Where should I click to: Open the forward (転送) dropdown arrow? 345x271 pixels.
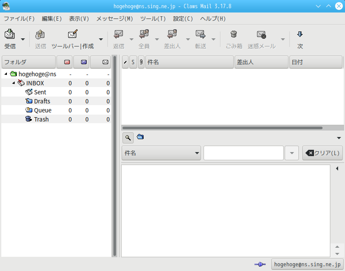point(213,39)
